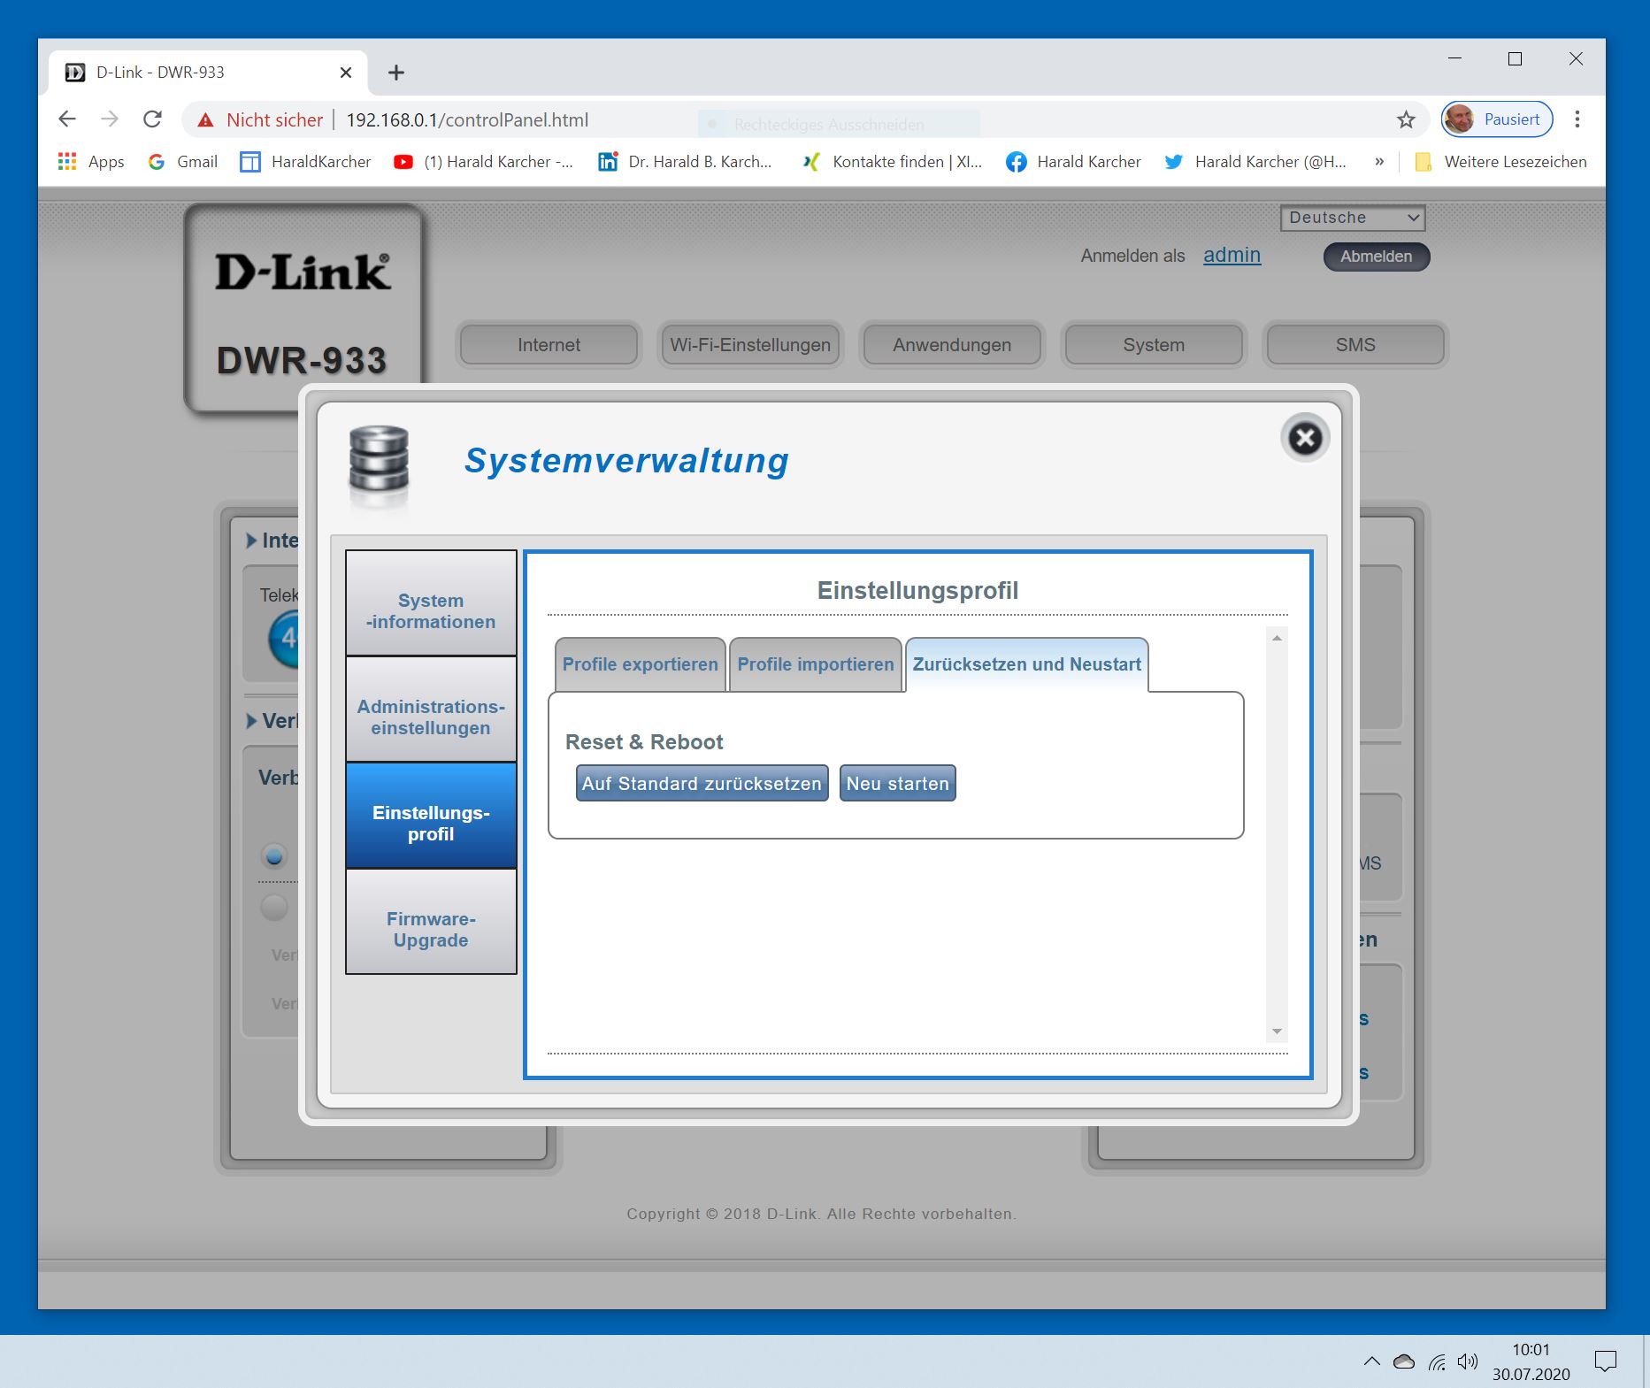Click the panel scrollbar down arrow
Image resolution: width=1650 pixels, height=1388 pixels.
point(1277,1031)
